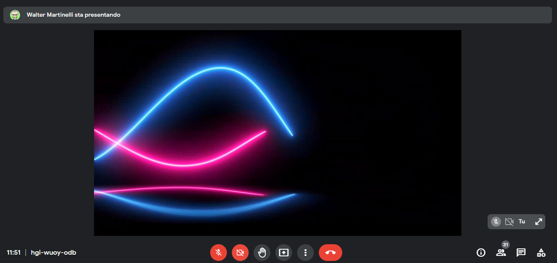Open the Activities panel icon
The width and height of the screenshot is (557, 263).
541,253
